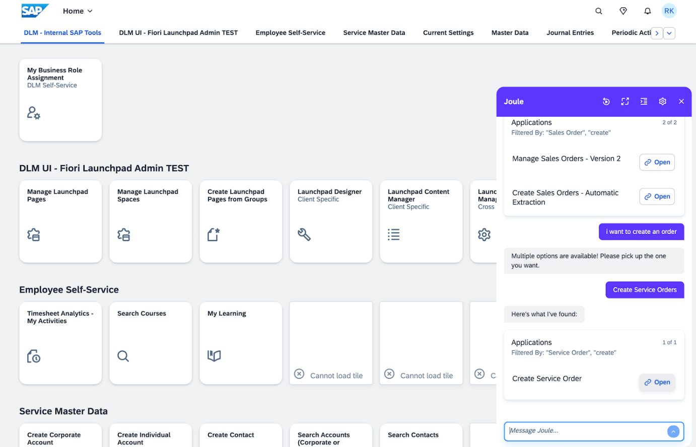The height and width of the screenshot is (447, 696).
Task: Open the My Business Role Assignment tile icon
Action: click(33, 112)
